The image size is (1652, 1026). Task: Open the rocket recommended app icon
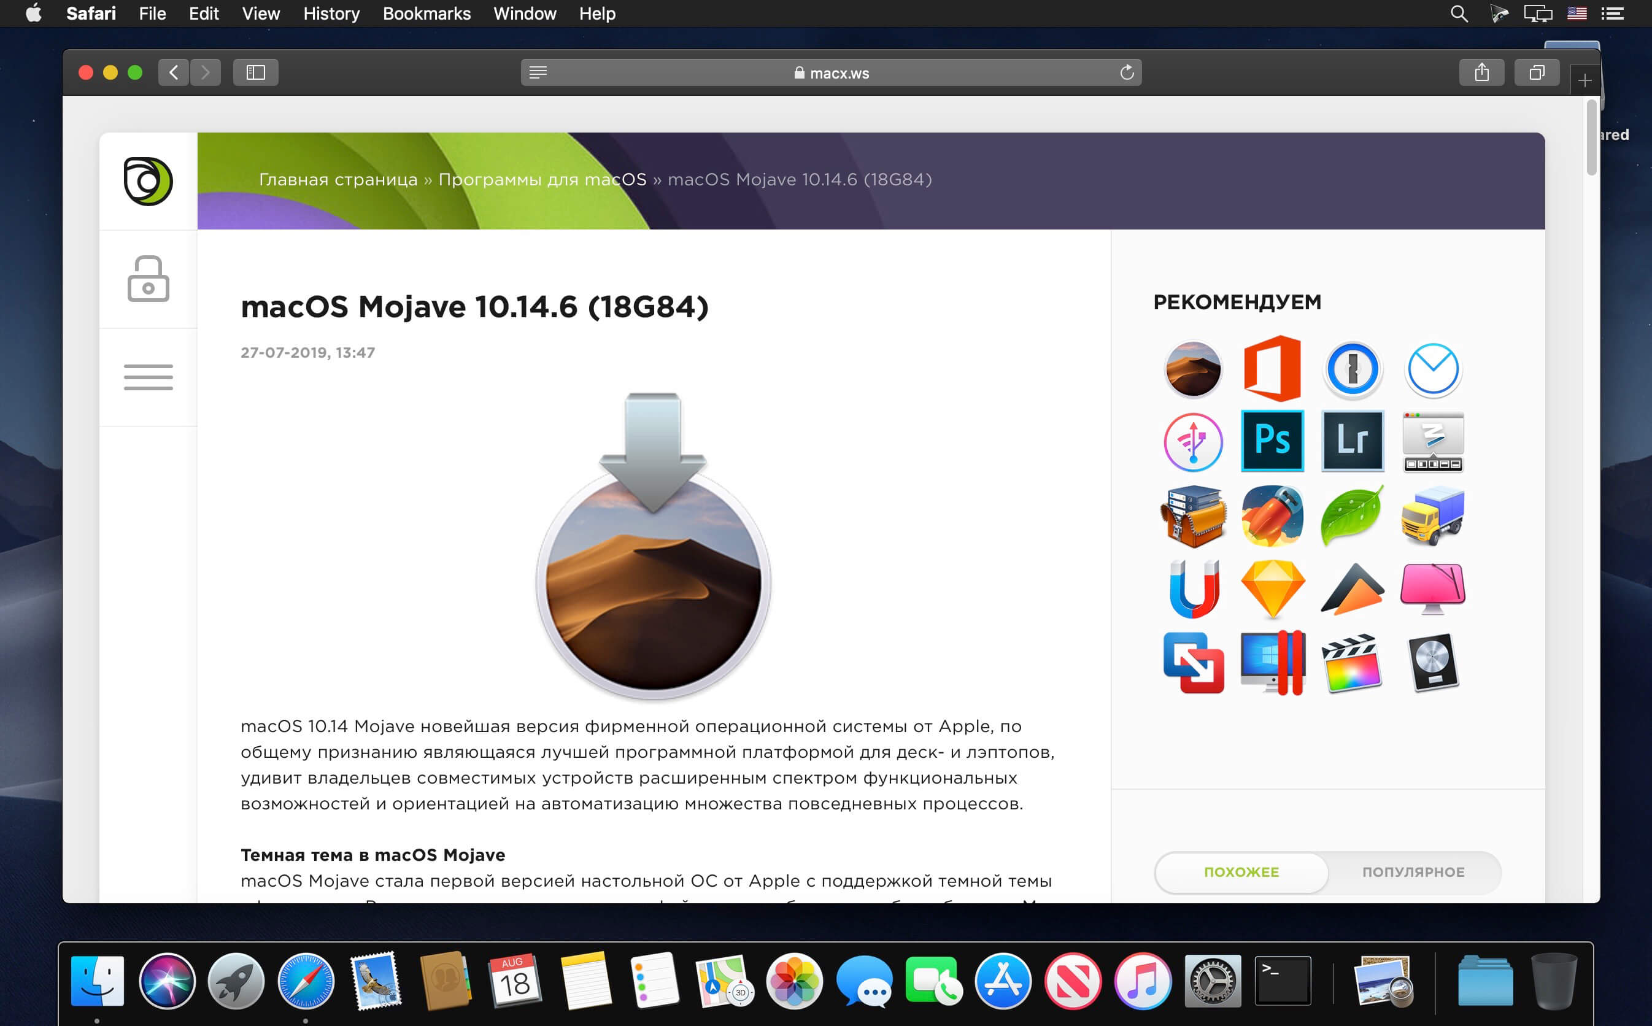(1272, 515)
